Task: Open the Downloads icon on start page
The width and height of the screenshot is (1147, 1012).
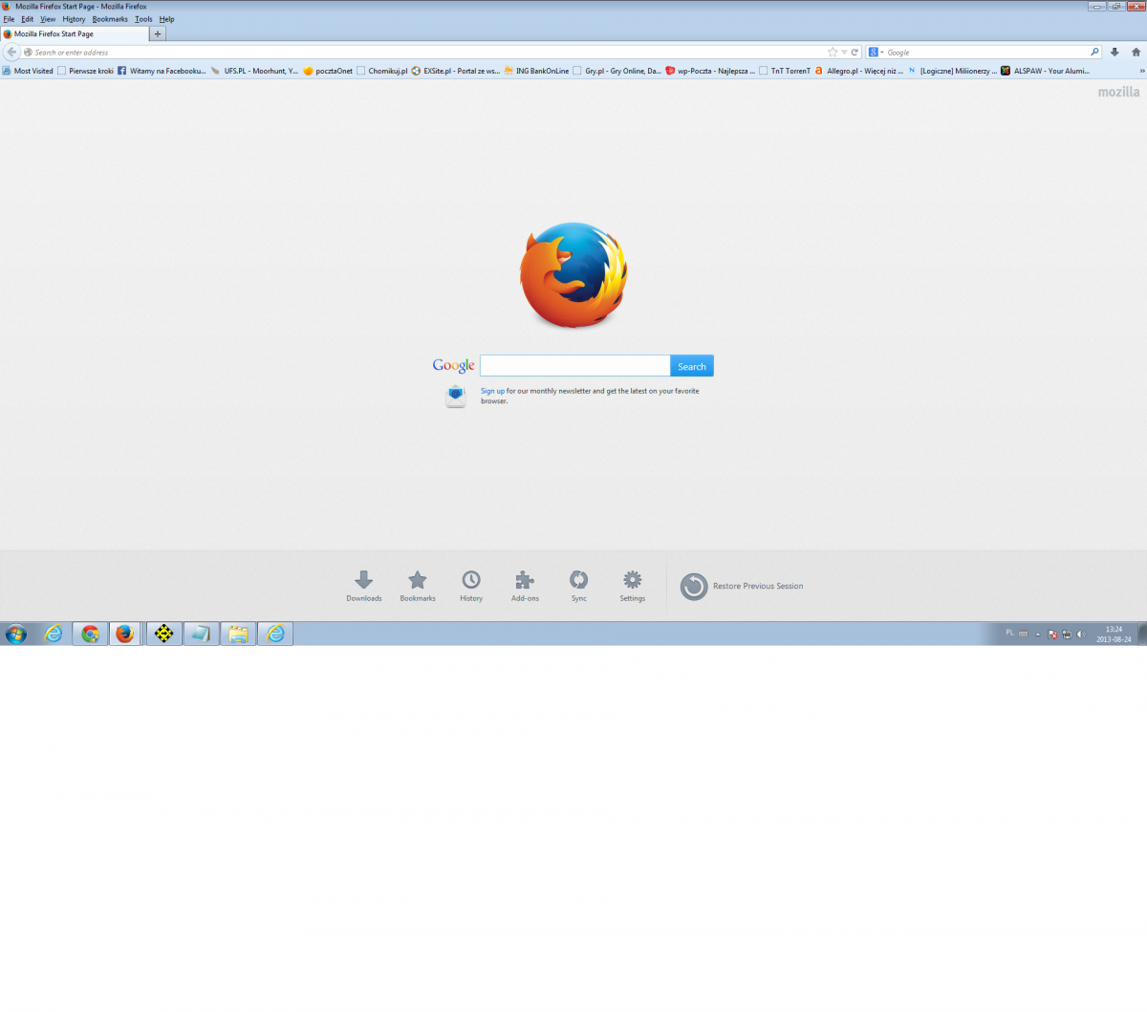Action: click(x=364, y=586)
